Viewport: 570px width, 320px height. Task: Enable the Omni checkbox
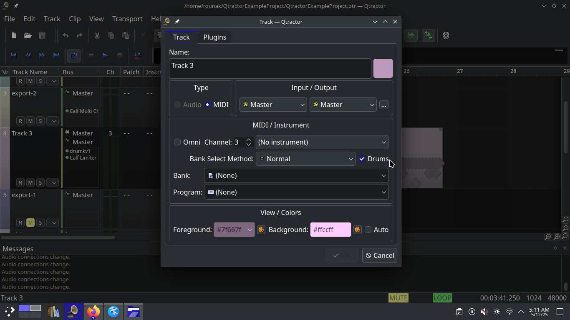[x=187, y=142]
